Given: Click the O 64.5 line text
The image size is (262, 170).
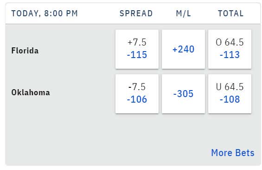Looking at the screenshot, I should (230, 42).
